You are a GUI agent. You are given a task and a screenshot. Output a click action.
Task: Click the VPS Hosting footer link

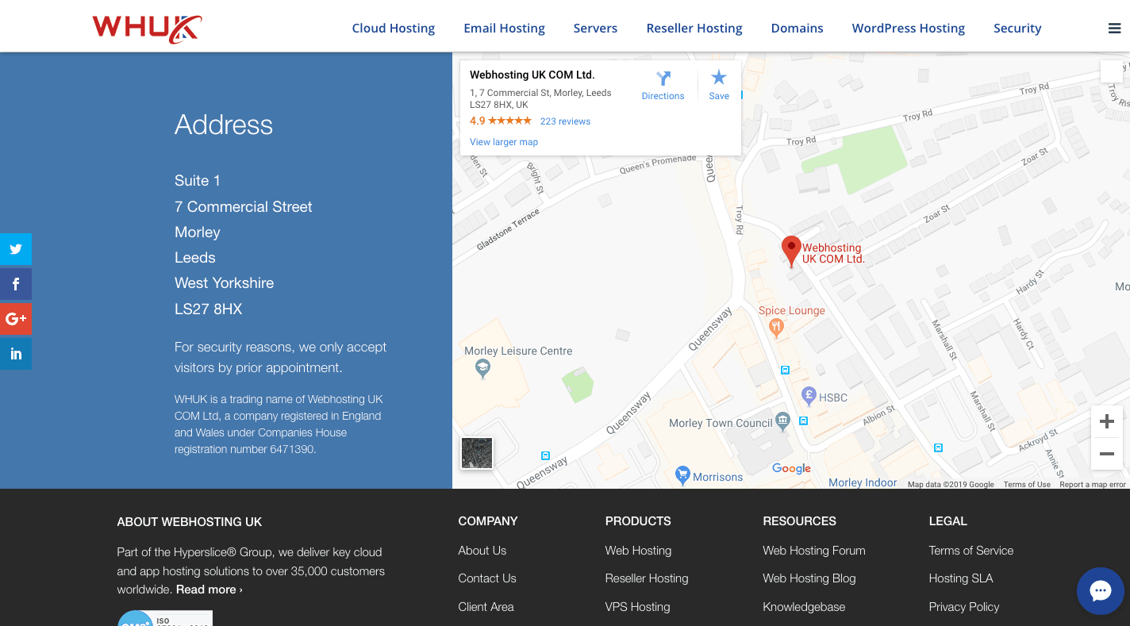tap(637, 607)
